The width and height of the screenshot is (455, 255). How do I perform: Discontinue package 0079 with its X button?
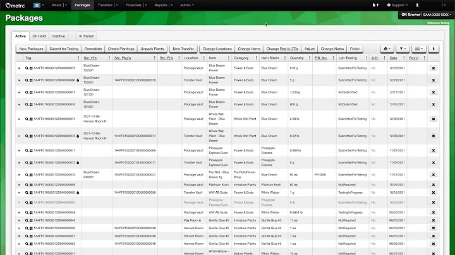(x=434, y=68)
